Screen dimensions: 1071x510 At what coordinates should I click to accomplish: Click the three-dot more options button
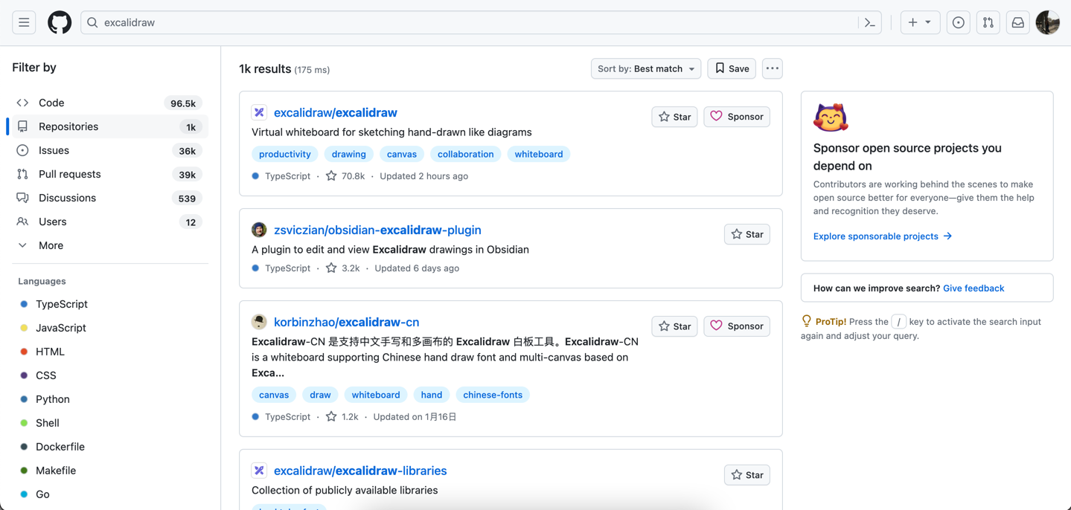(772, 68)
